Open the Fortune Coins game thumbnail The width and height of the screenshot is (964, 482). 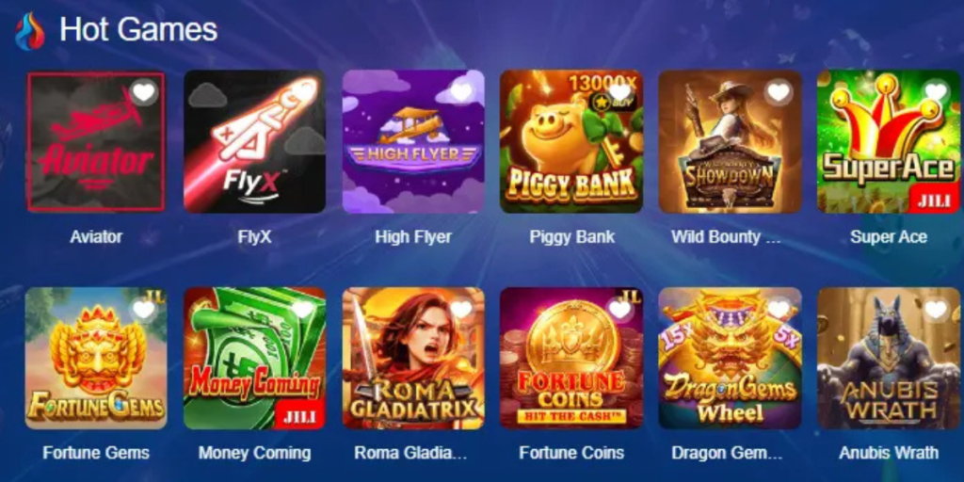(571, 359)
